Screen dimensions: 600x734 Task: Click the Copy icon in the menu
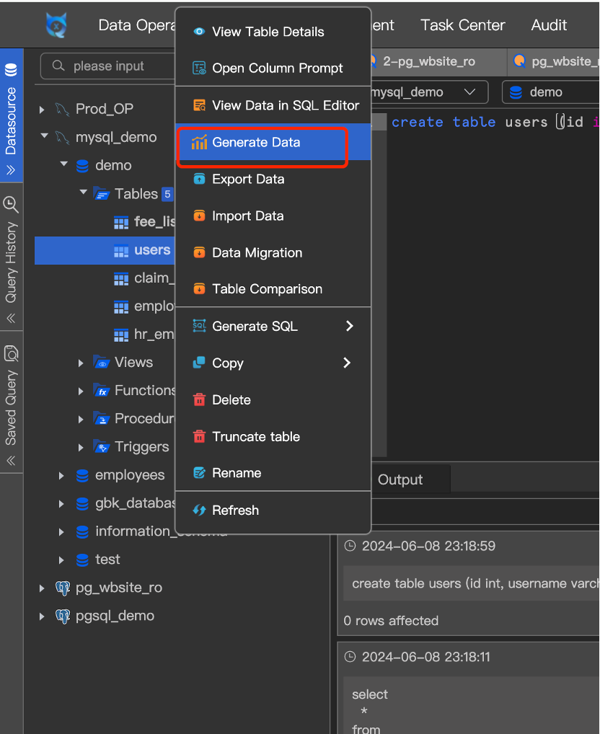click(199, 363)
